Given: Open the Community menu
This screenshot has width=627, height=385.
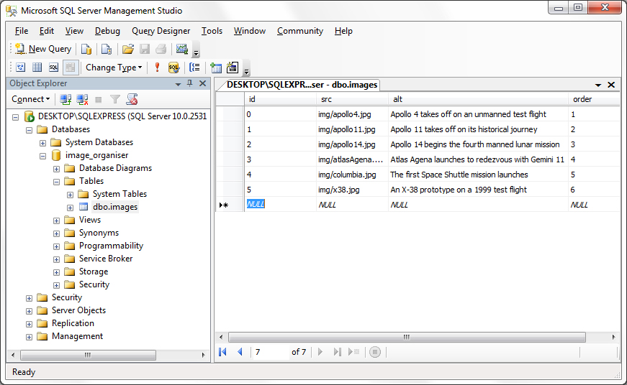Looking at the screenshot, I should tap(300, 31).
